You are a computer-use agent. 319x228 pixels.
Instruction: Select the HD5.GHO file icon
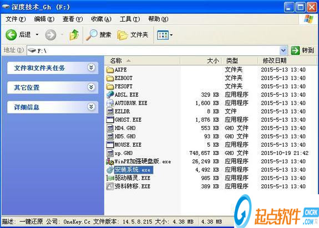pyautogui.click(x=110, y=136)
